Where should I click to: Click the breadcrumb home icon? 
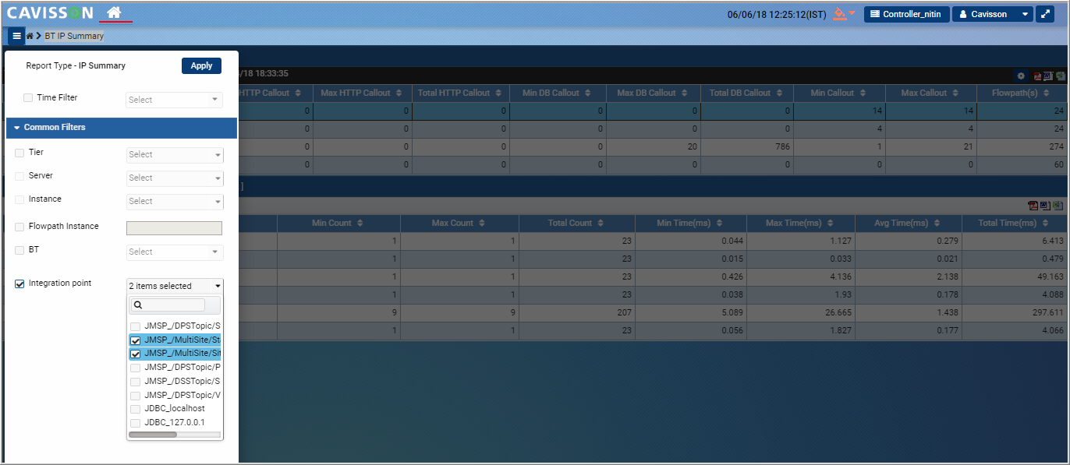(30, 36)
